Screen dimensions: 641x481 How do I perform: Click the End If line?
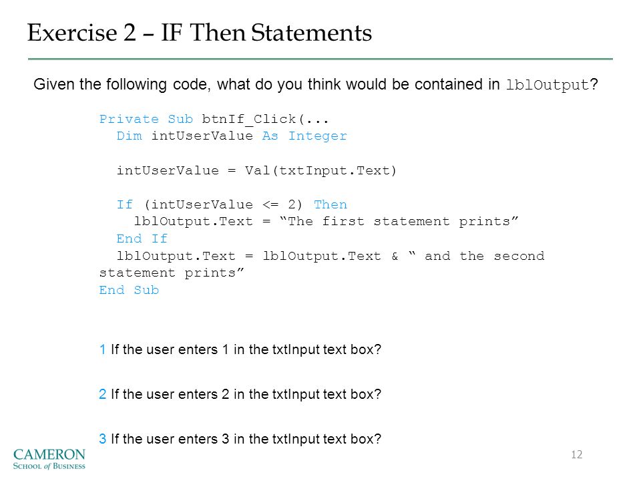click(x=142, y=238)
